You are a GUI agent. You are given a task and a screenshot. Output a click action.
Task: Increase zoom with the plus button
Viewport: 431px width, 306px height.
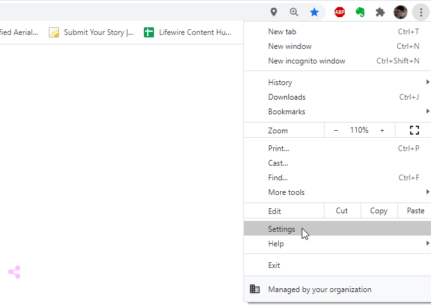(x=382, y=130)
